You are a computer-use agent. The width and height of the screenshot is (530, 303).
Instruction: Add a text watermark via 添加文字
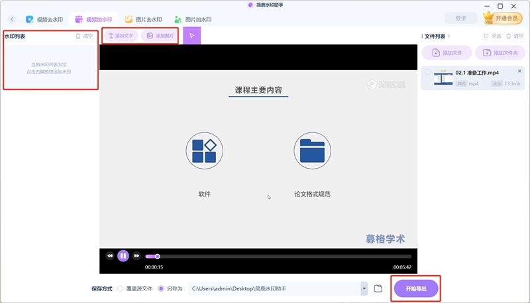(x=121, y=36)
